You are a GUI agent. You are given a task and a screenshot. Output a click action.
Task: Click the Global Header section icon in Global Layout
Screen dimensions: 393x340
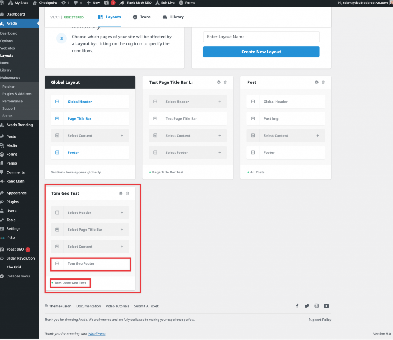57,102
